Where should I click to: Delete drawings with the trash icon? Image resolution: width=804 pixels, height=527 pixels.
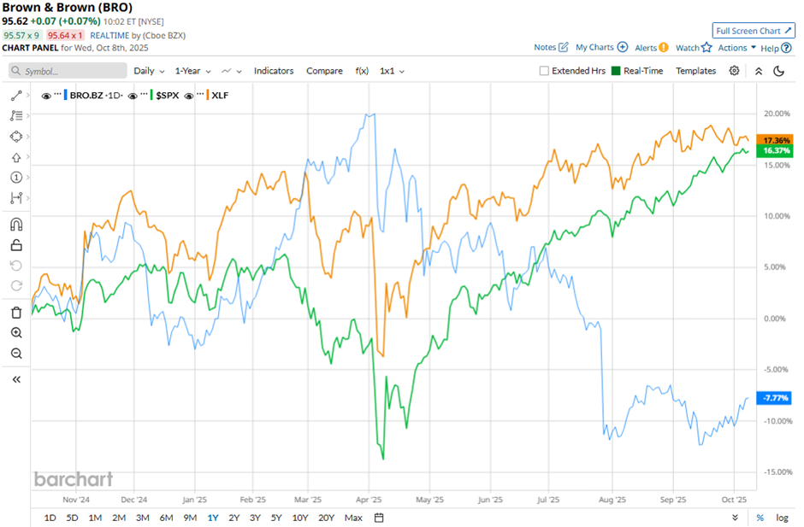pos(16,313)
